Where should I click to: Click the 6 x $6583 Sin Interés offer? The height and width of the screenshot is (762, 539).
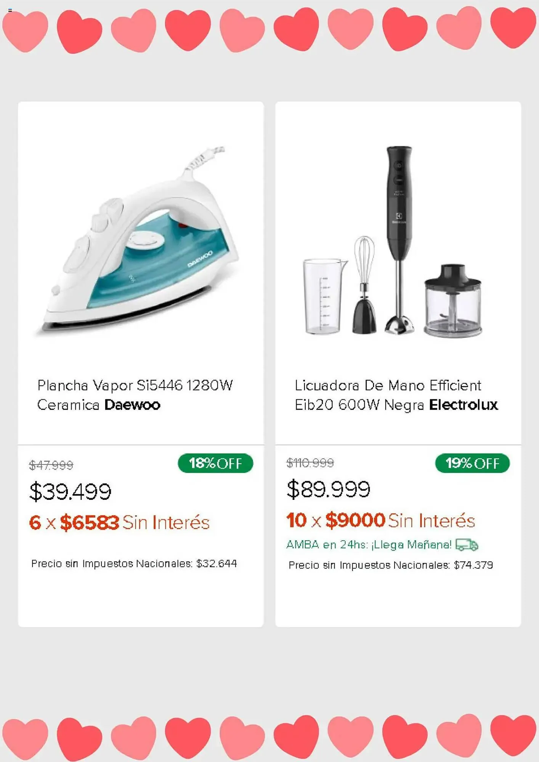119,522
